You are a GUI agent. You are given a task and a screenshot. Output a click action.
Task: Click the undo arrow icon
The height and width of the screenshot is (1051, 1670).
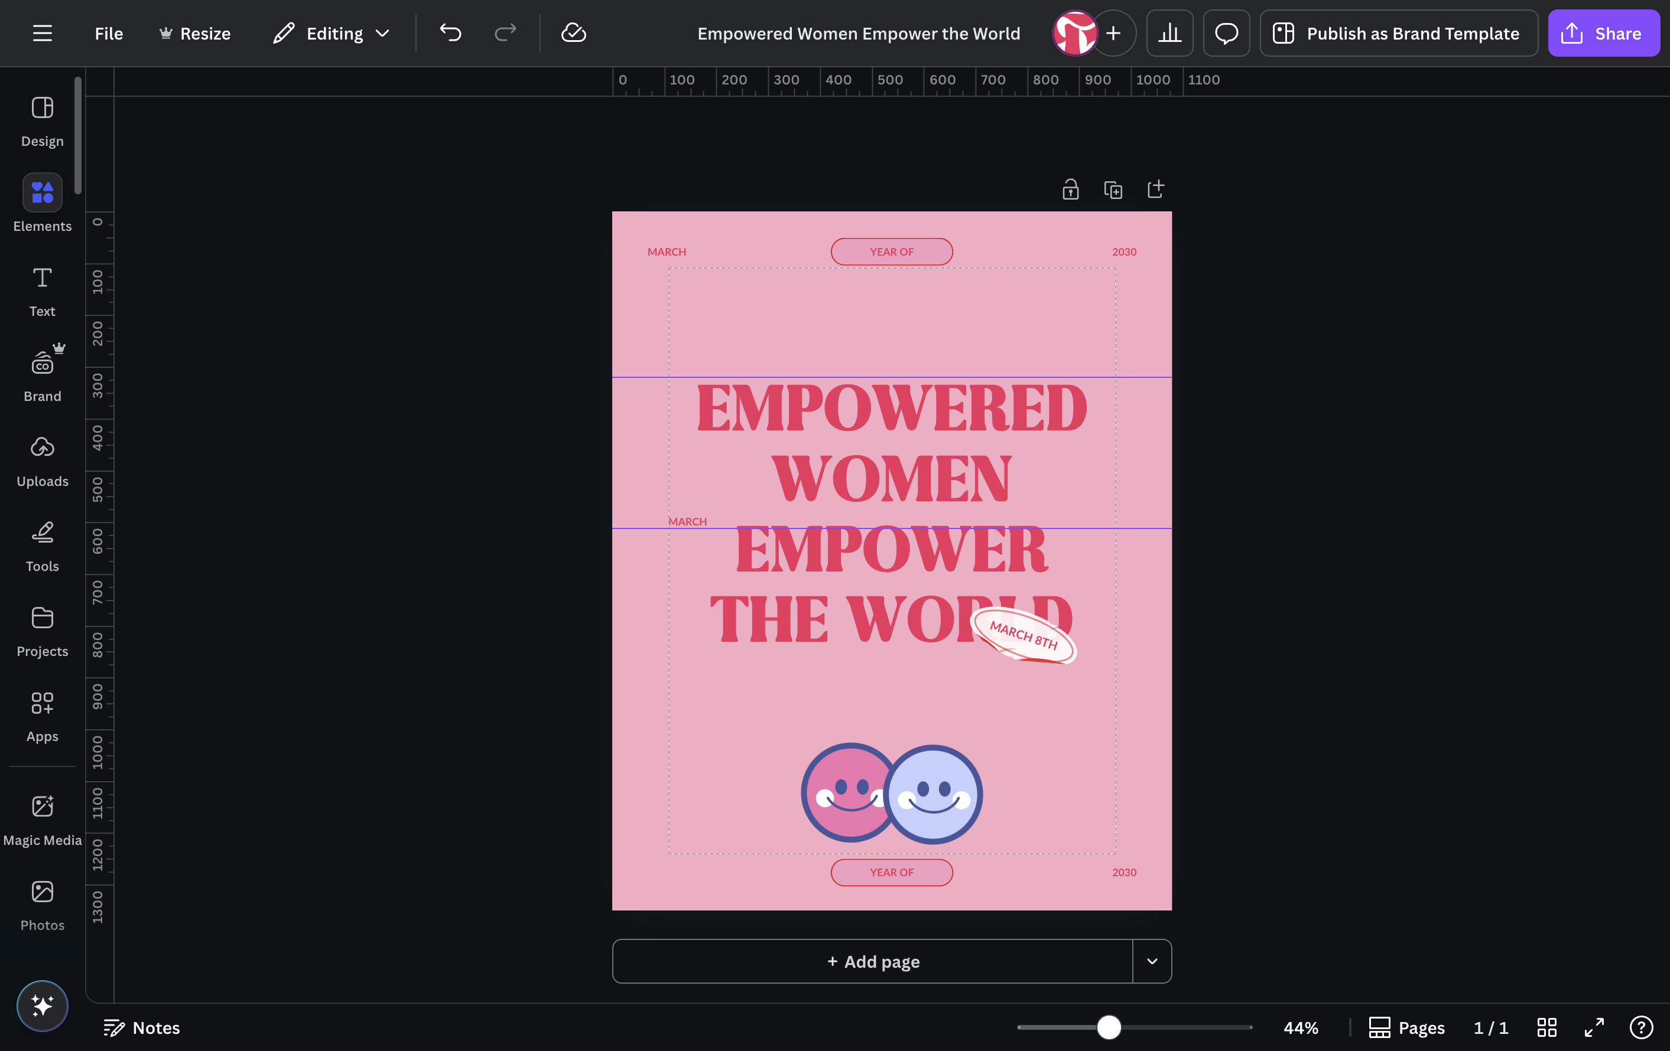pyautogui.click(x=450, y=32)
